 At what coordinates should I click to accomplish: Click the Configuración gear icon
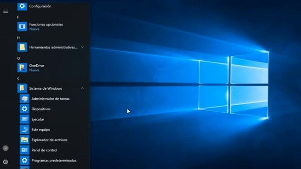point(22,6)
